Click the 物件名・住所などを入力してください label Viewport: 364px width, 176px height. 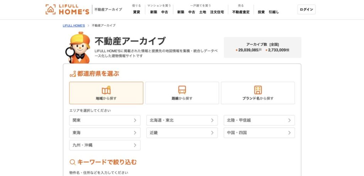pos(99,172)
